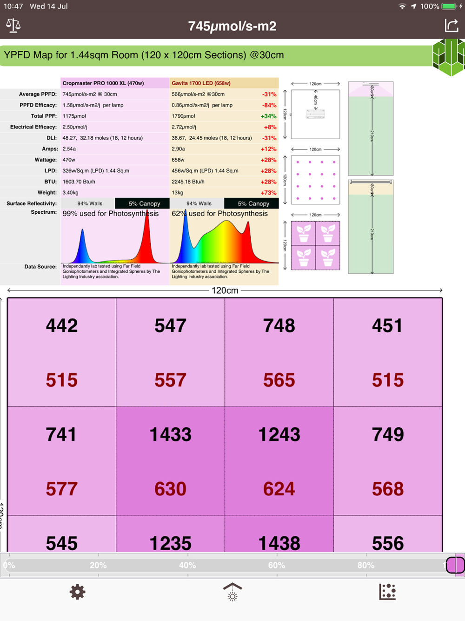Tap the Gavita spectrum graph

point(224,236)
